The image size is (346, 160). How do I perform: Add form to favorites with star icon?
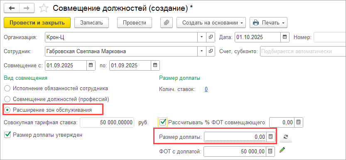(x=44, y=8)
